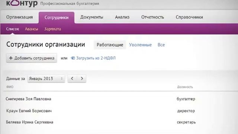Click the ФИО column header
The height and width of the screenshot is (134, 238).
10,87
